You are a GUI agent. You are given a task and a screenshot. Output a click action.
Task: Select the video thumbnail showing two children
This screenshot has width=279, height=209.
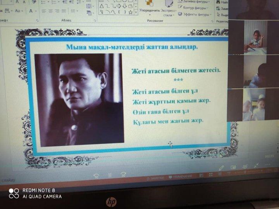click(x=254, y=104)
